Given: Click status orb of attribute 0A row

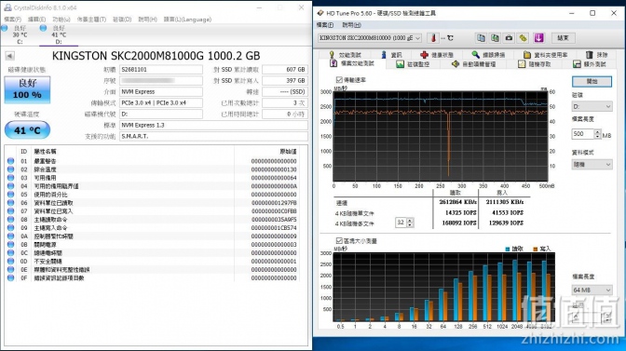Looking at the screenshot, I should [11, 236].
